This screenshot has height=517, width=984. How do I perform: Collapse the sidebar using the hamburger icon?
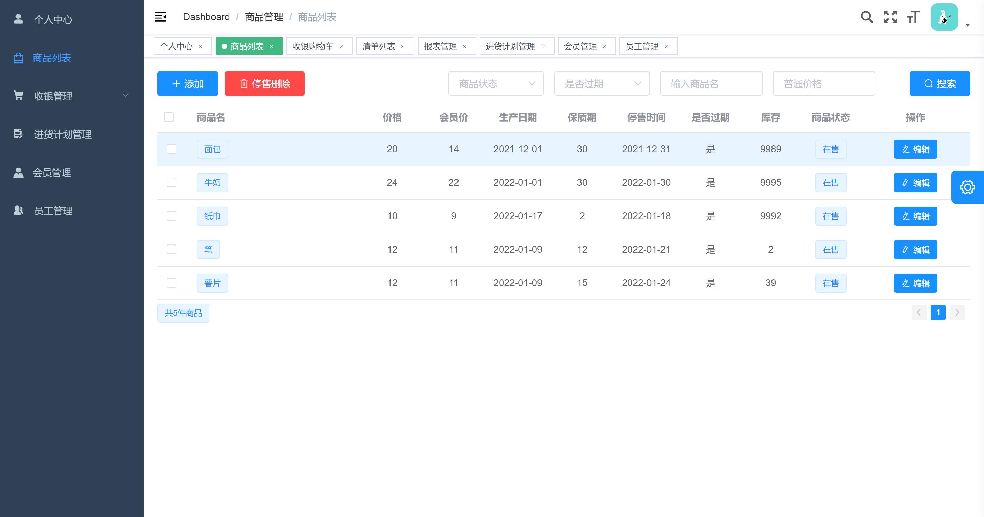(x=161, y=17)
